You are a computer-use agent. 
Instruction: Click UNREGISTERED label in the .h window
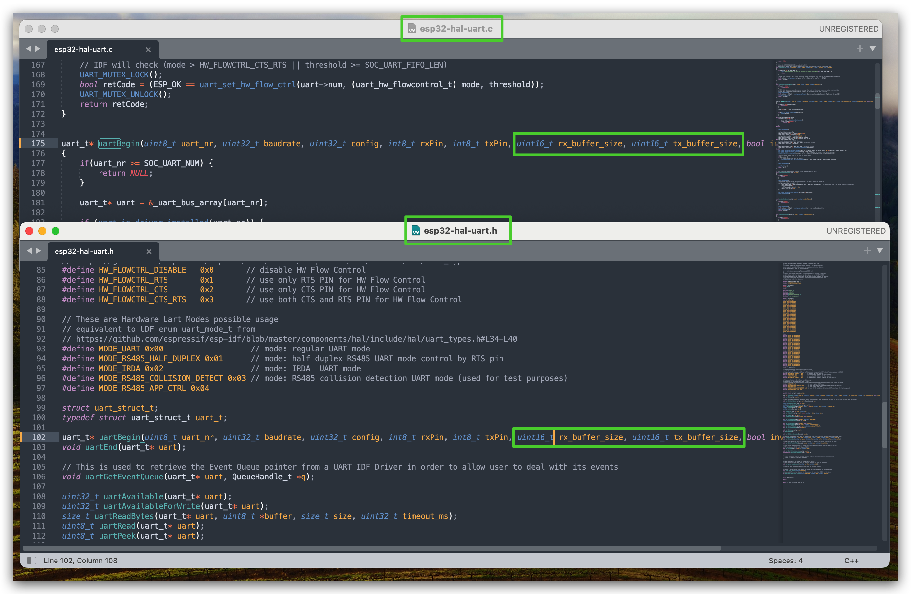pos(856,231)
